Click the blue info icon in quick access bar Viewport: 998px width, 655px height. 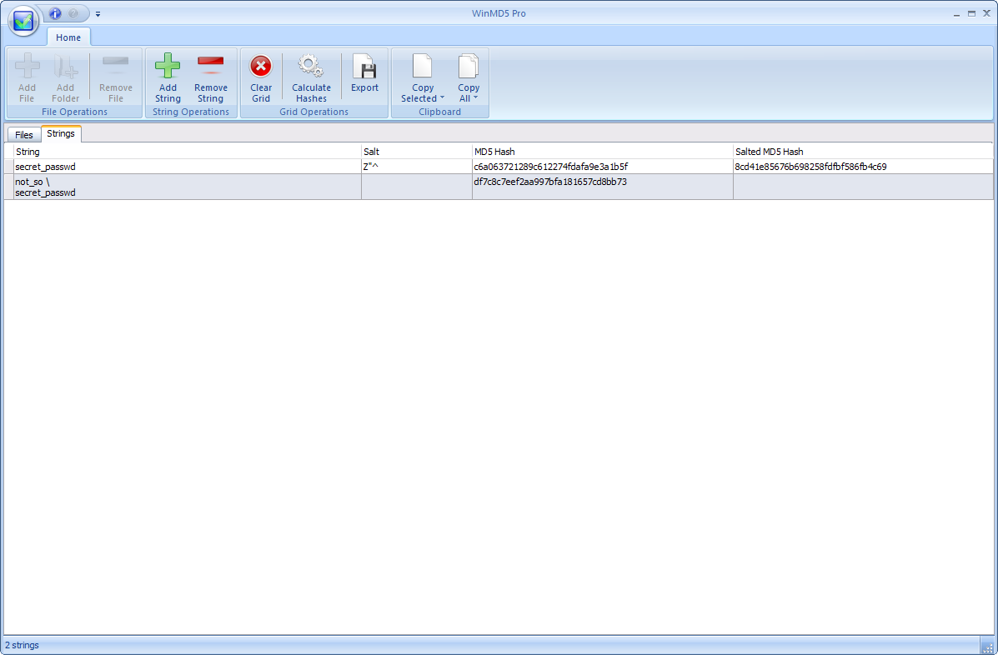point(55,13)
